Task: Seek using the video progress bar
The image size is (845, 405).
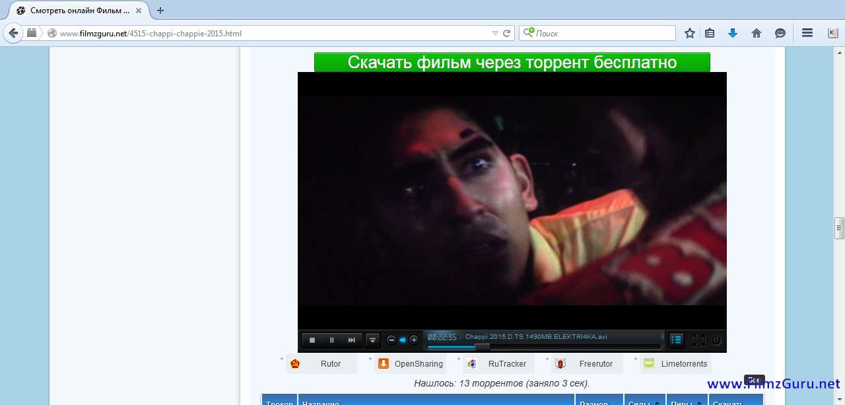Action: (543, 347)
